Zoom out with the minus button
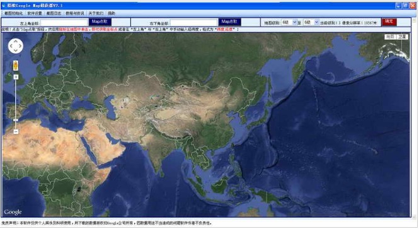419x229 pixels. click(x=16, y=132)
